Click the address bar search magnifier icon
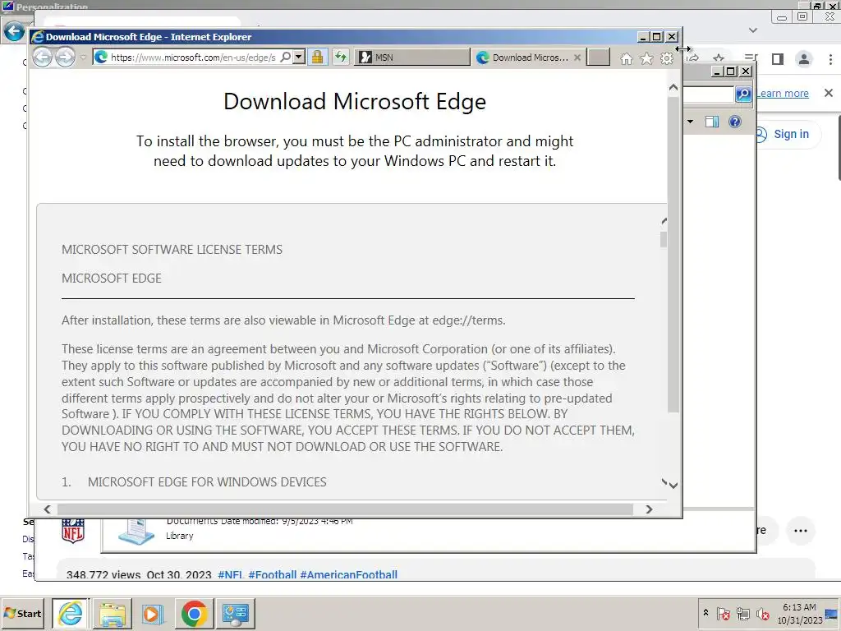 pyautogui.click(x=286, y=57)
